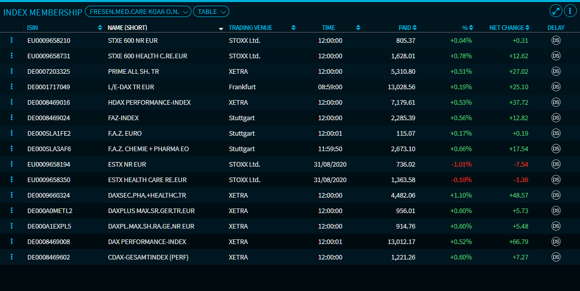The image size is (580, 291).
Task: Sort by the TIME column header
Action: [x=329, y=28]
